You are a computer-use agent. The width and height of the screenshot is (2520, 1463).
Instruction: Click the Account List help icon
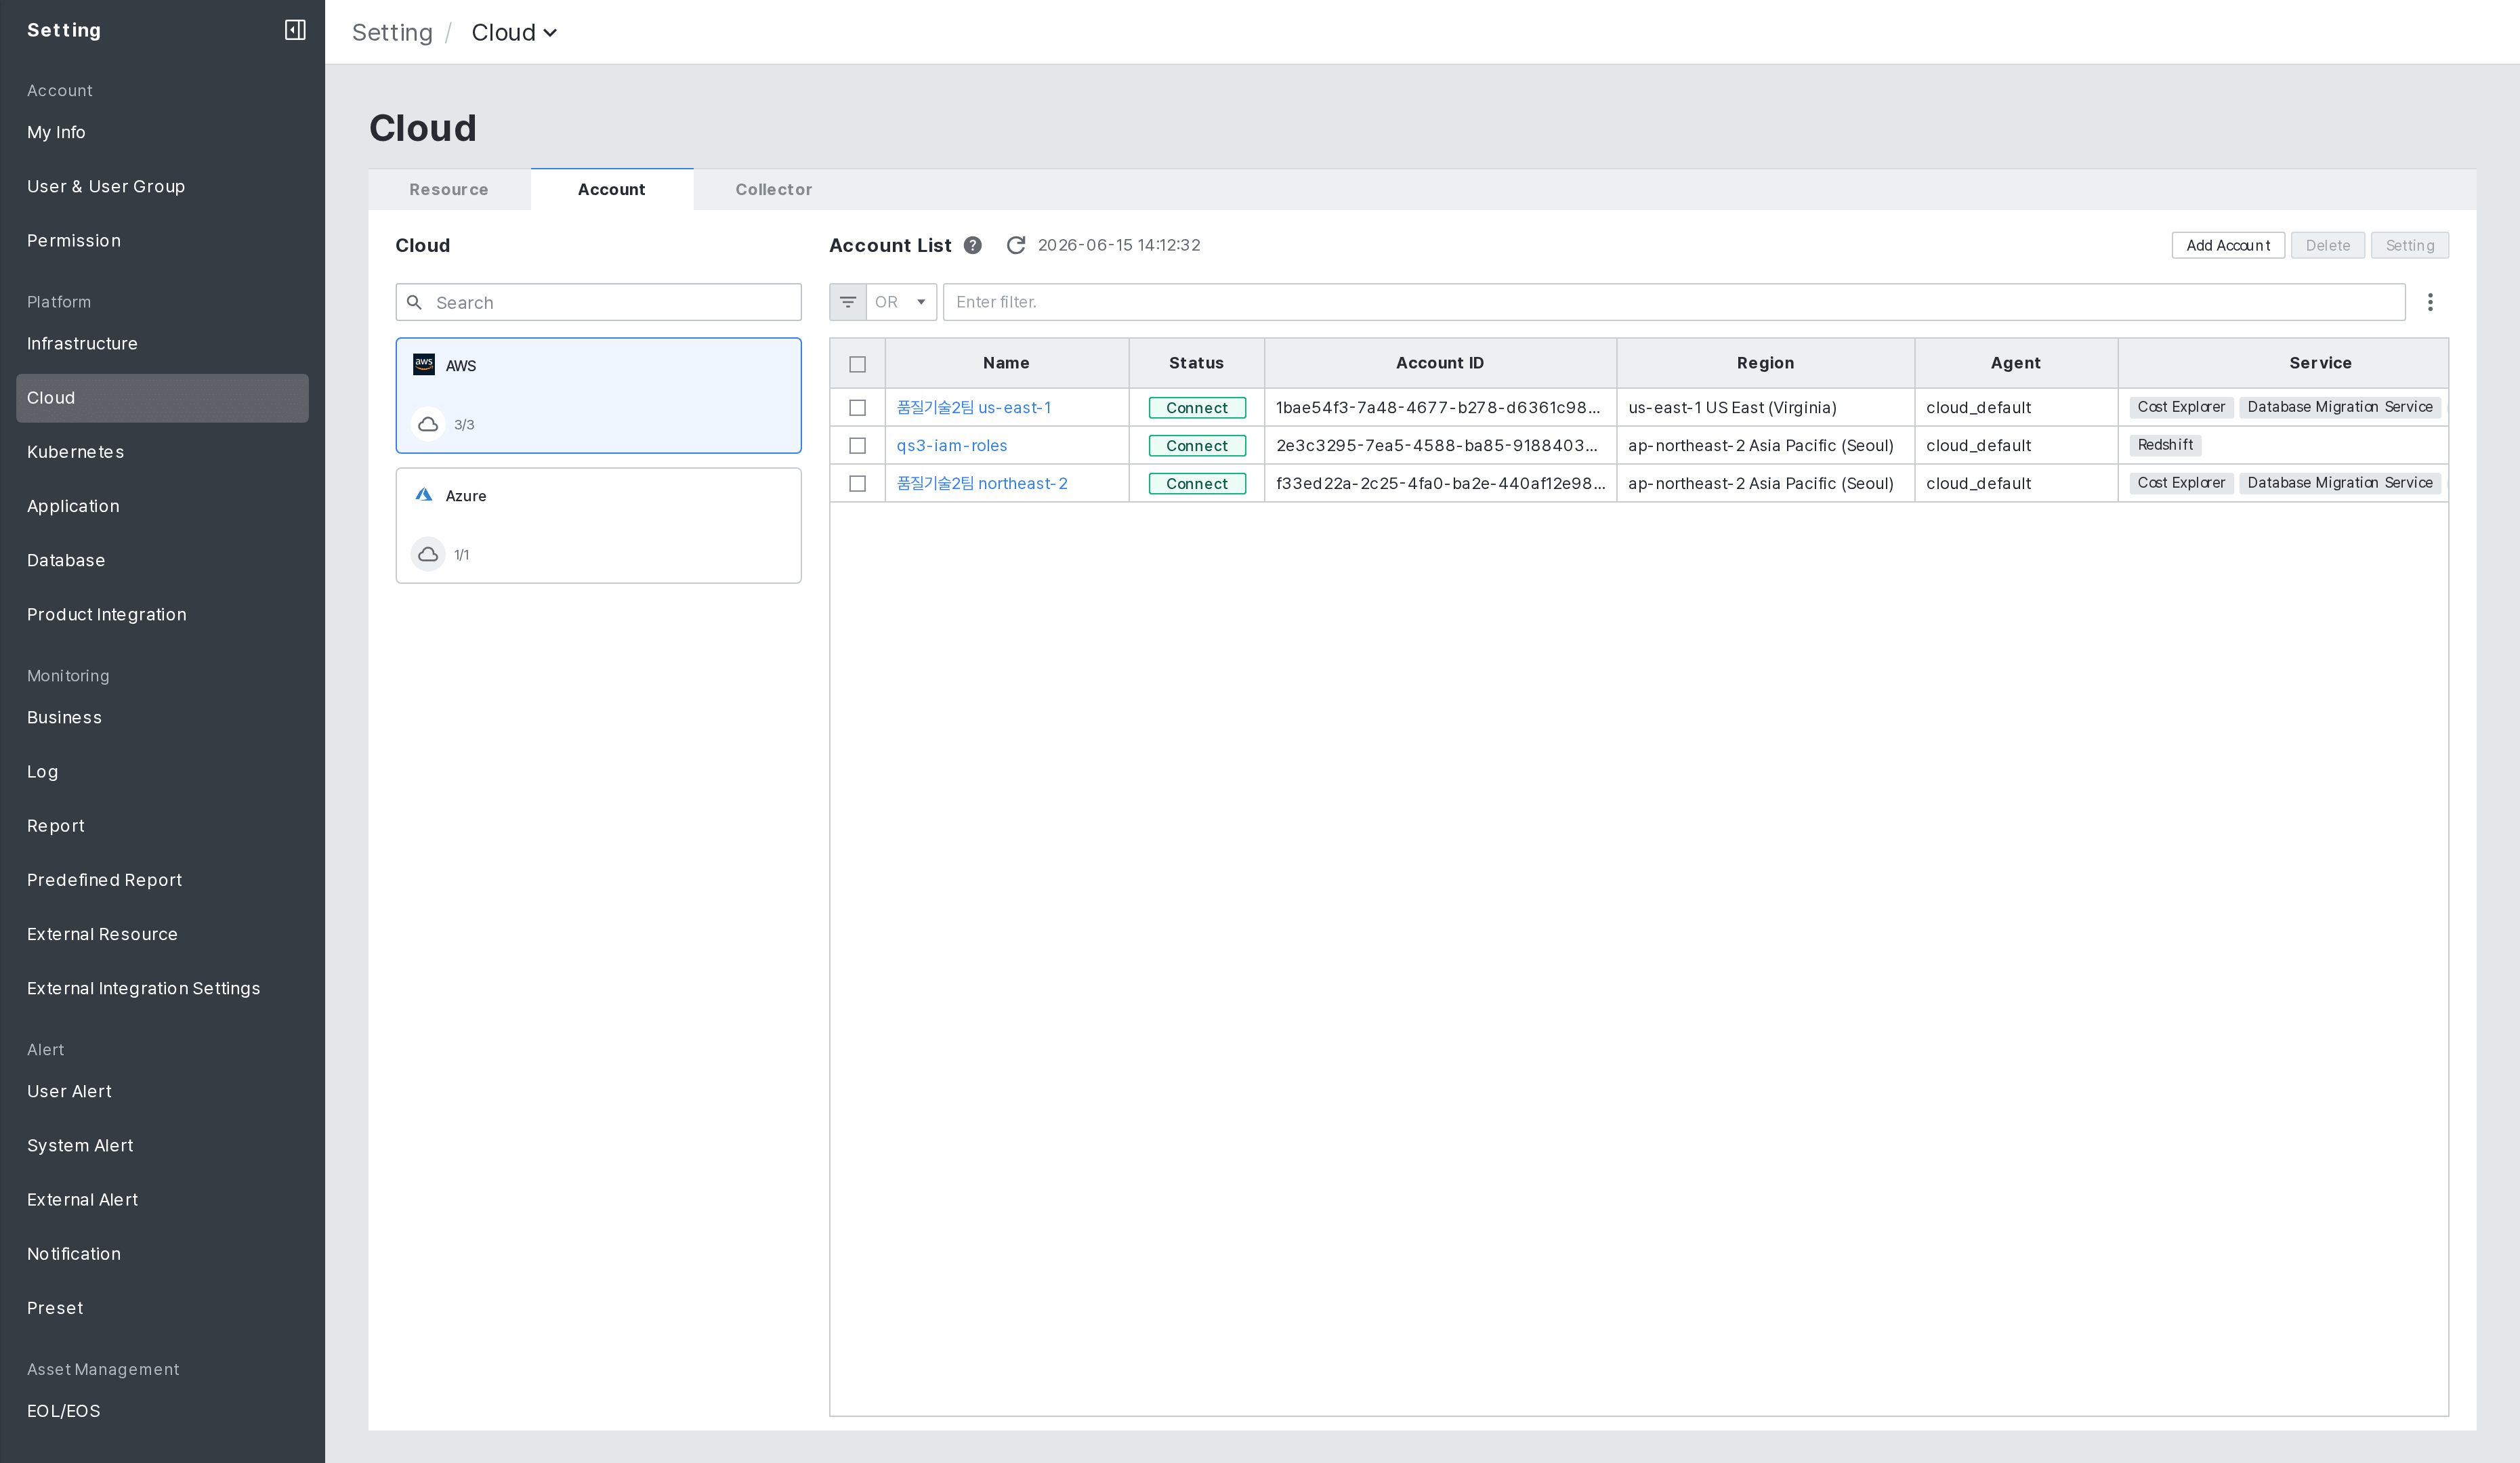point(972,245)
